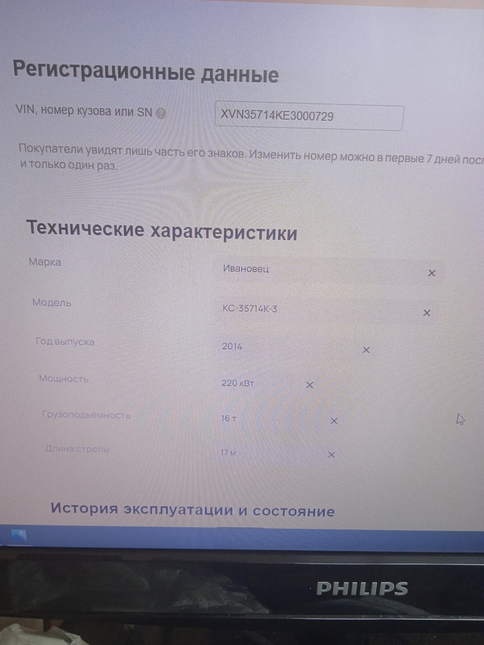
Task: Open help icon next to VIN label
Action: click(x=161, y=113)
